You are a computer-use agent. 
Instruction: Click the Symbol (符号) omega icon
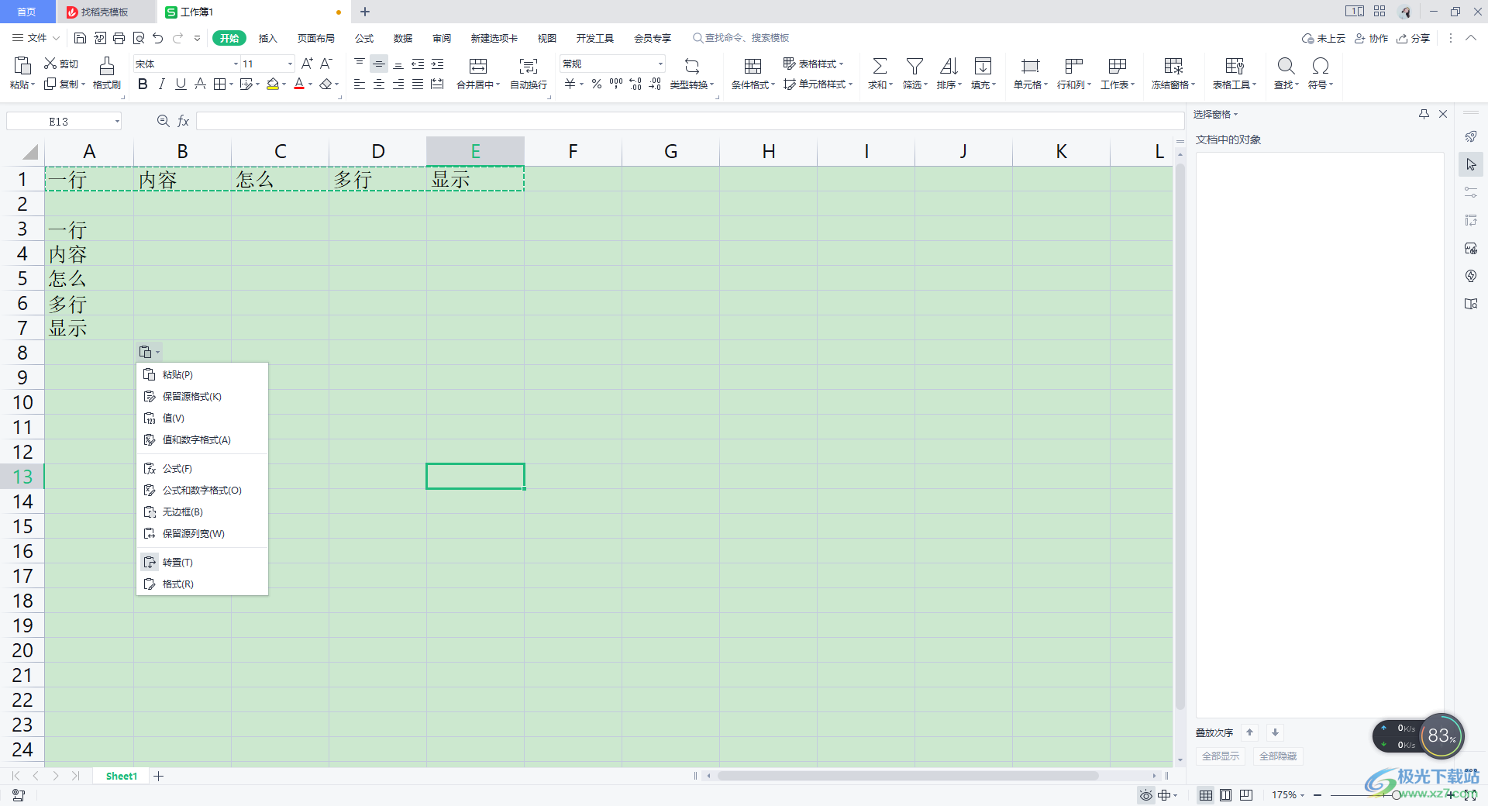(1321, 66)
